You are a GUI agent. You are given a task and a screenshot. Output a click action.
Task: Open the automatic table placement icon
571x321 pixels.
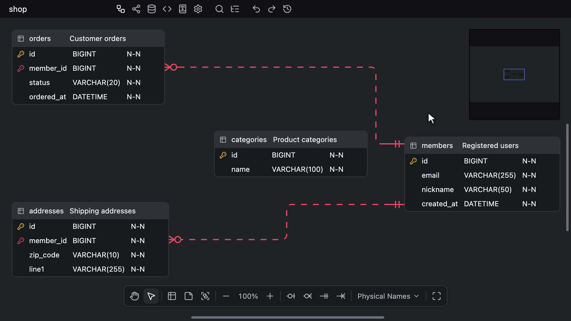(120, 9)
